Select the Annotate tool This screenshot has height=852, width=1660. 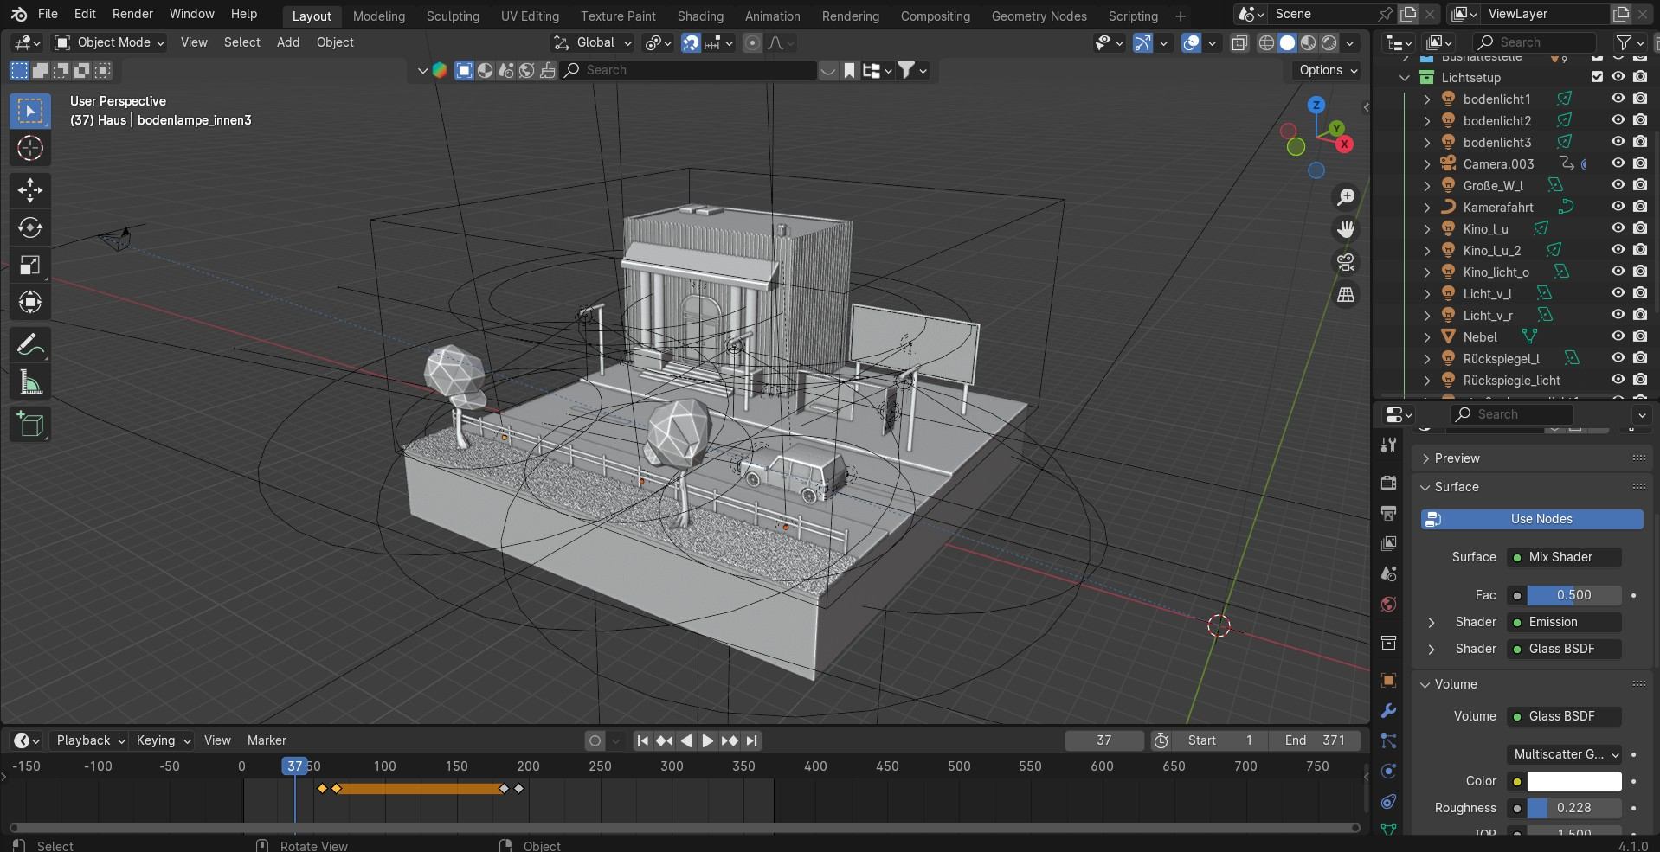point(30,346)
